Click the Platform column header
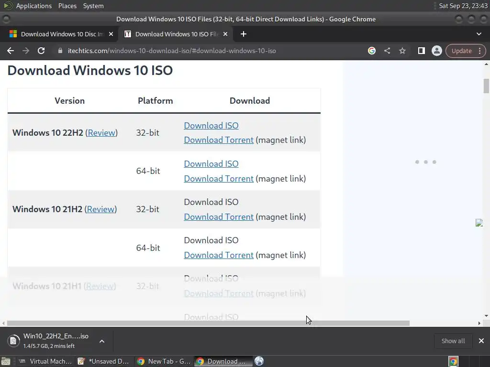The height and width of the screenshot is (367, 490). 156,101
